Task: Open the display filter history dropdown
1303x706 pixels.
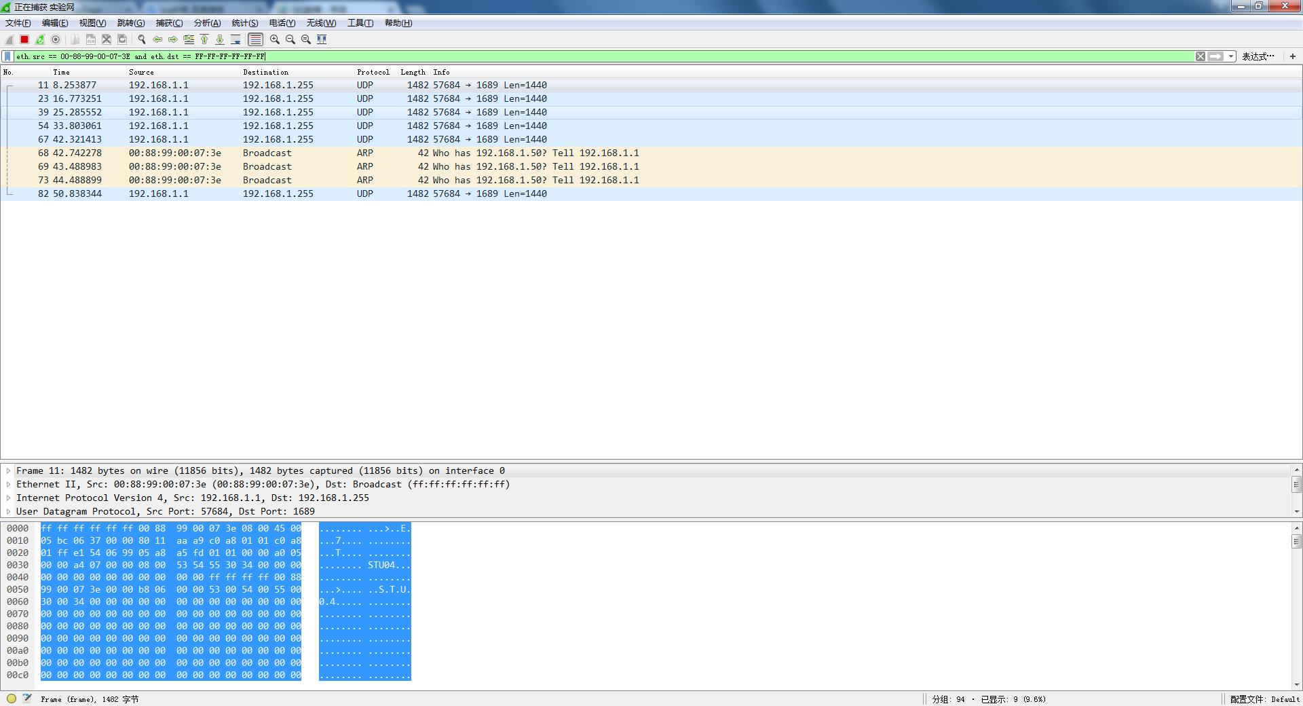Action: point(1231,56)
